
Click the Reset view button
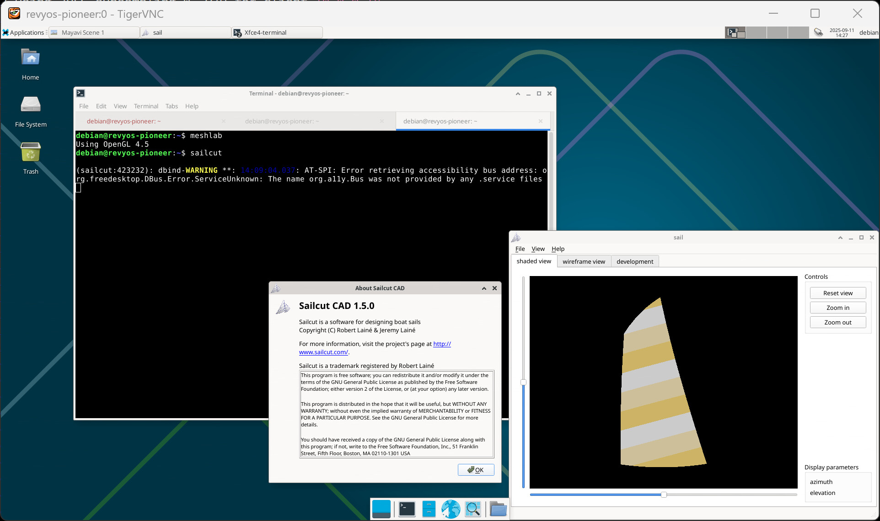tap(837, 293)
